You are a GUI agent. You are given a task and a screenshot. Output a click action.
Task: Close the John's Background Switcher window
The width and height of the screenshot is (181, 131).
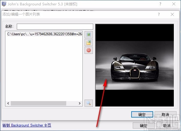click(x=174, y=4)
